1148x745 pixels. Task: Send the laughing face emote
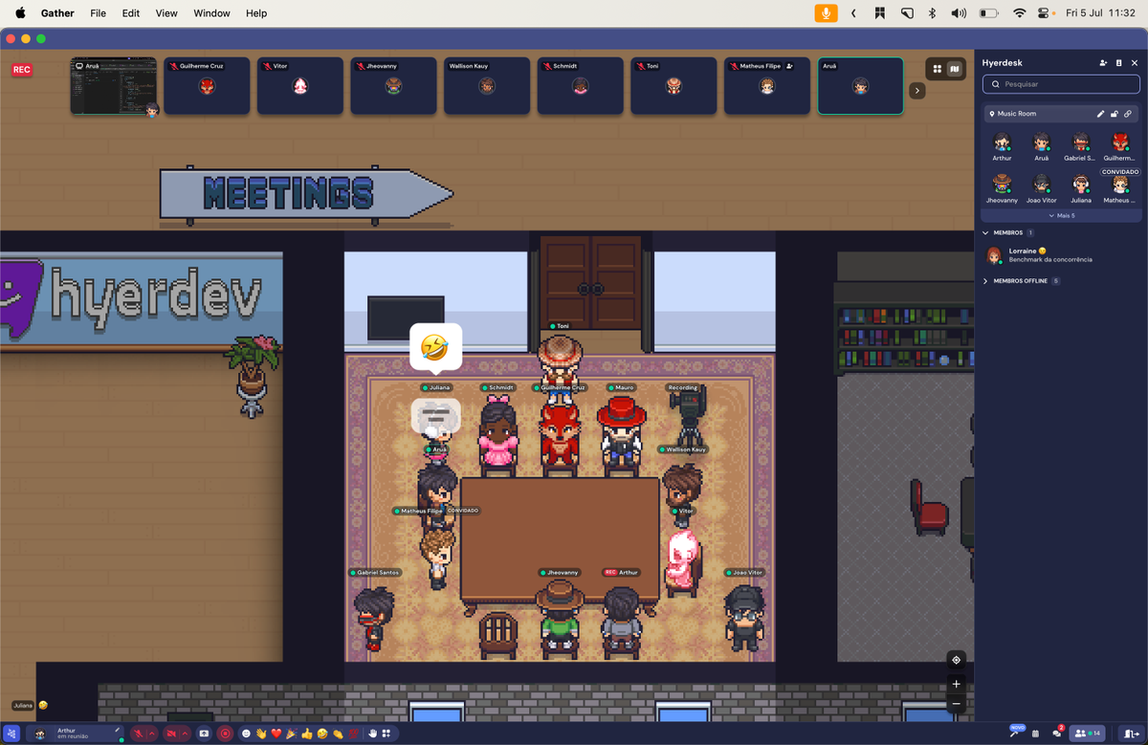(322, 734)
